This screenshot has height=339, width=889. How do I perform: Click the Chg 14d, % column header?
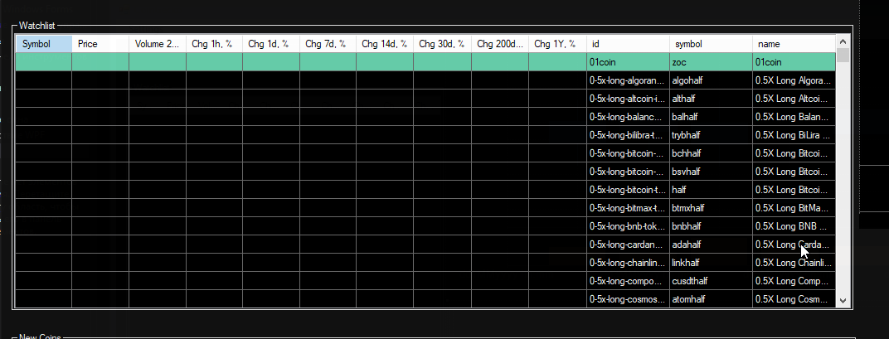pyautogui.click(x=385, y=44)
